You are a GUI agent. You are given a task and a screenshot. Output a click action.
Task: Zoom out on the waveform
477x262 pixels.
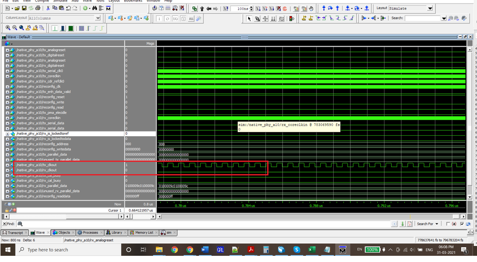click(x=15, y=28)
